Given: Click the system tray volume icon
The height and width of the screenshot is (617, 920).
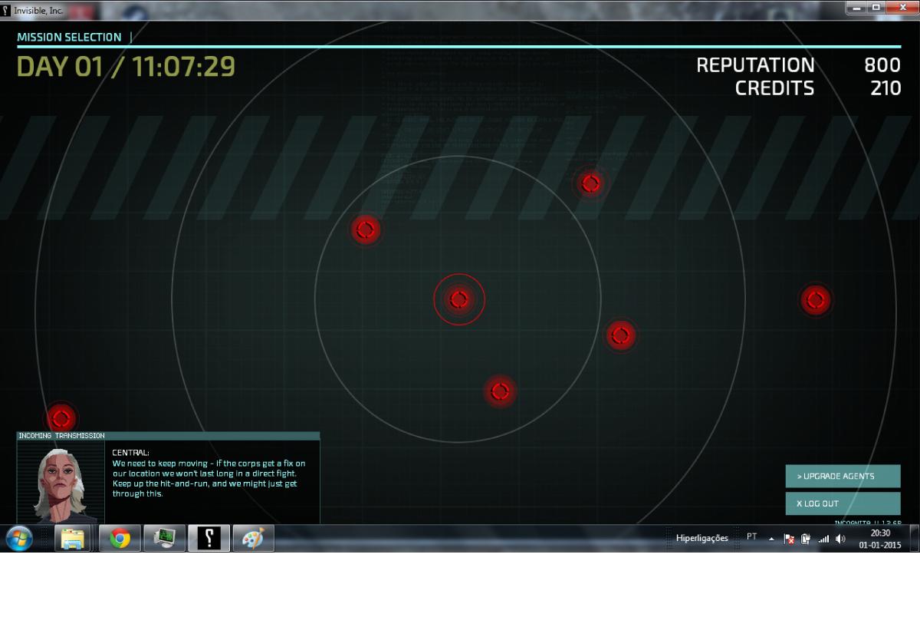Looking at the screenshot, I should [840, 539].
